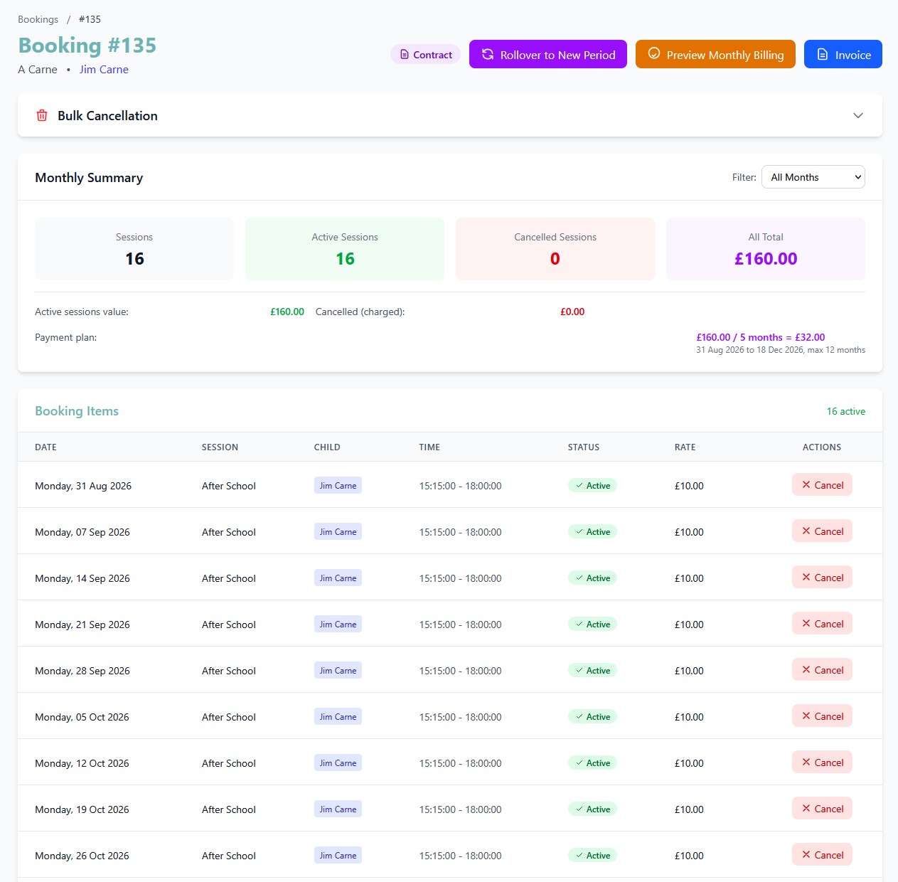Cancel the 21 Sep 2026 session
Viewport: 898px width, 882px height.
tap(822, 624)
